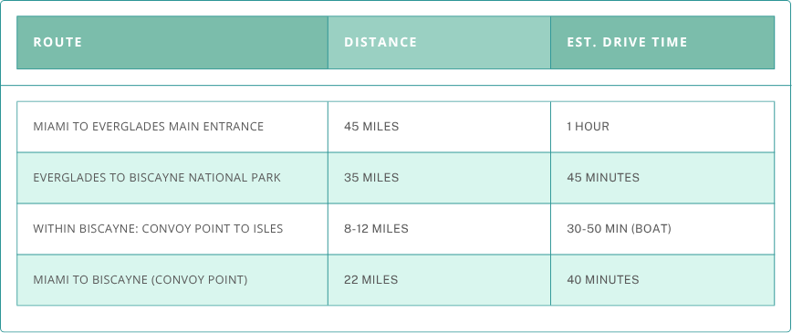Click the 45 MINUTES drive time cell
The image size is (792, 333).
(662, 178)
